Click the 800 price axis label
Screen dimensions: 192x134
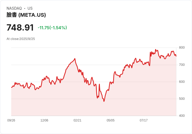click(182, 48)
